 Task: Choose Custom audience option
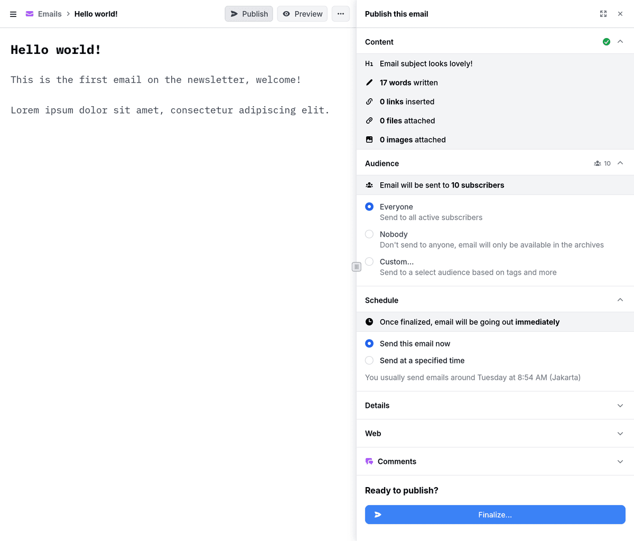point(369,262)
